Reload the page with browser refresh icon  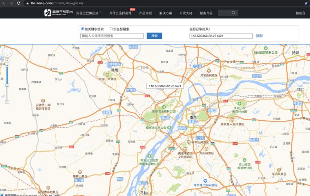[x=18, y=3]
